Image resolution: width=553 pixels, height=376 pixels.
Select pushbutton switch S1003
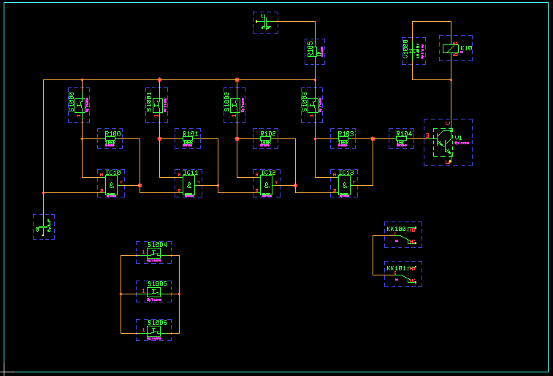pos(313,105)
